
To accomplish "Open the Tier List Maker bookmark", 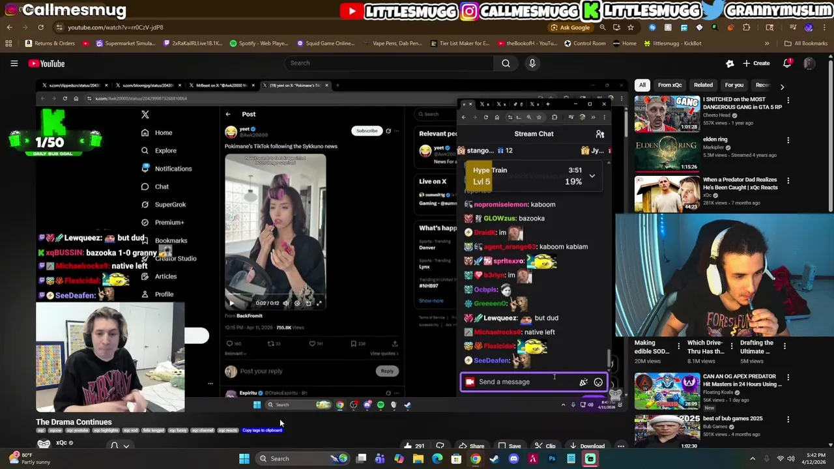I will [x=461, y=44].
